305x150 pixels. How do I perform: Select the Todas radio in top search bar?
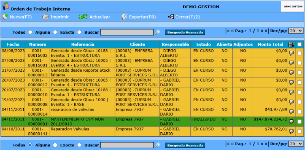click(30, 32)
